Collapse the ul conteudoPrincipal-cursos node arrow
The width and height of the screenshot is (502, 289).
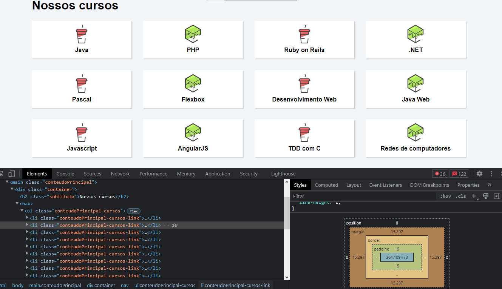tap(22, 211)
